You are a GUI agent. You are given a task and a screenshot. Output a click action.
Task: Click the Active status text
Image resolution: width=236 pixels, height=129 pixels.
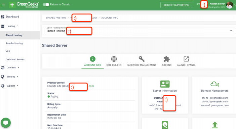tap(54, 97)
